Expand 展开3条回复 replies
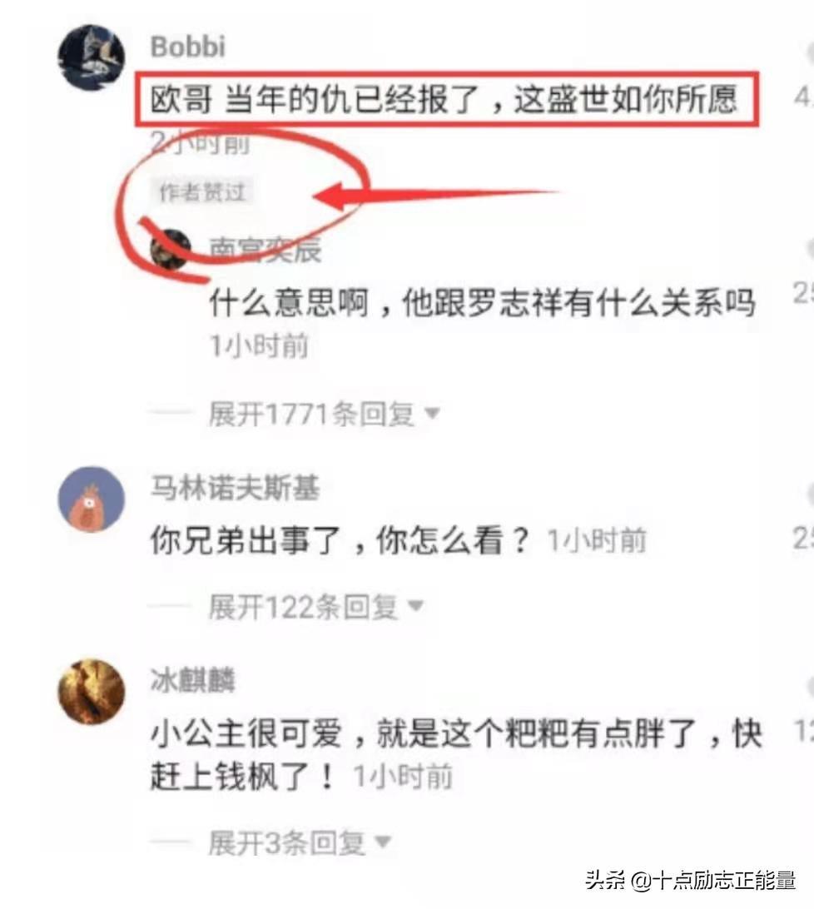The width and height of the screenshot is (814, 909). point(287,842)
